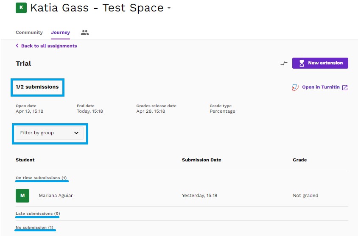The height and width of the screenshot is (236, 358).
Task: Click Mariana Aguiar's green M avatar
Action: pyautogui.click(x=22, y=196)
